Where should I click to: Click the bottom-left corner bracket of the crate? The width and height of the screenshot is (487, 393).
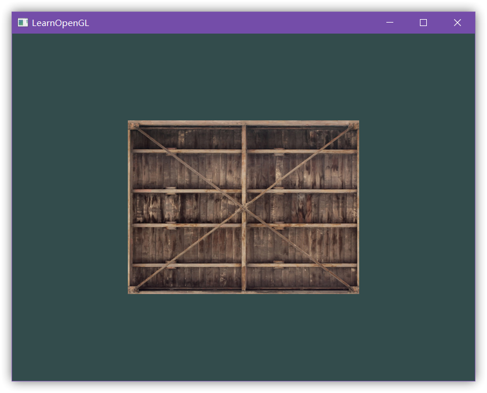click(133, 289)
